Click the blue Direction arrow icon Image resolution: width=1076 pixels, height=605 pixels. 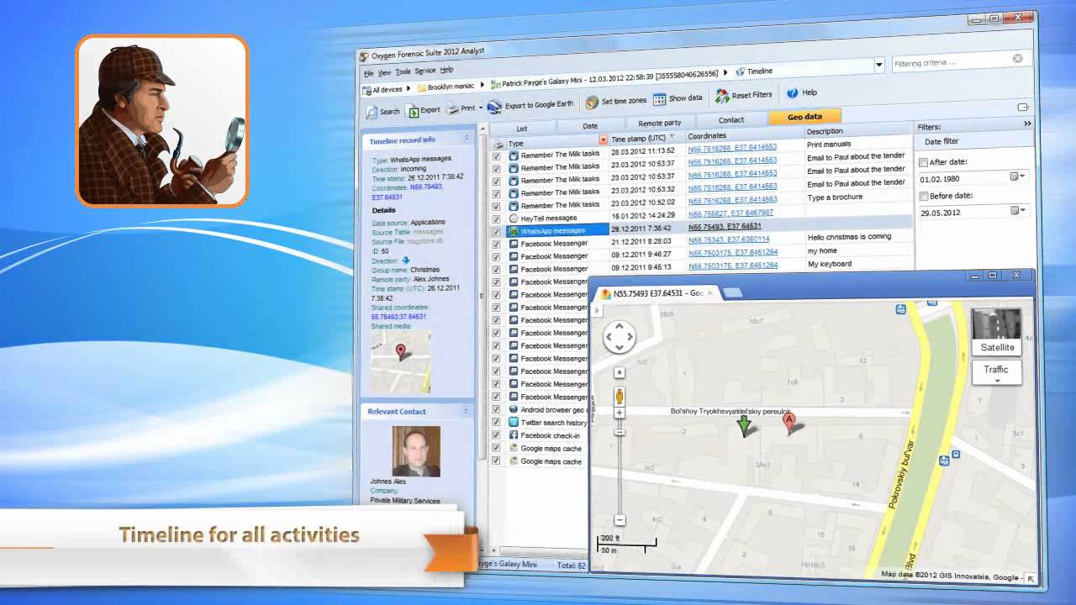click(x=406, y=260)
